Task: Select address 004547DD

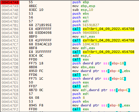Action: pyautogui.click(x=10, y=71)
